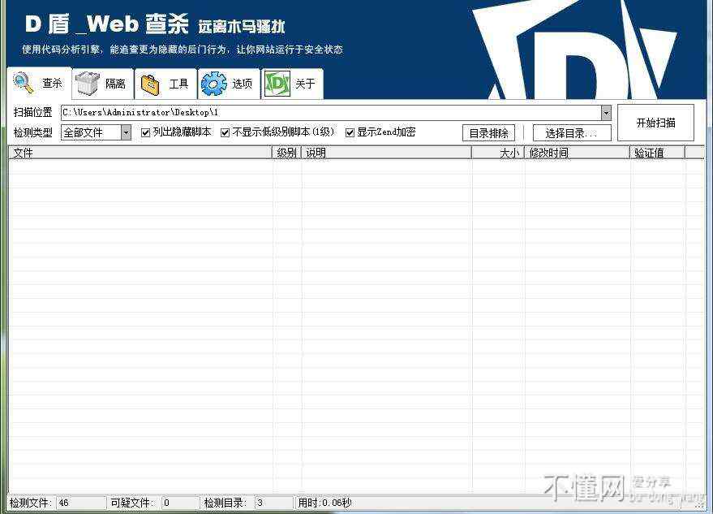The width and height of the screenshot is (713, 514).
Task: Open the 选项 tab label
Action: click(x=242, y=84)
